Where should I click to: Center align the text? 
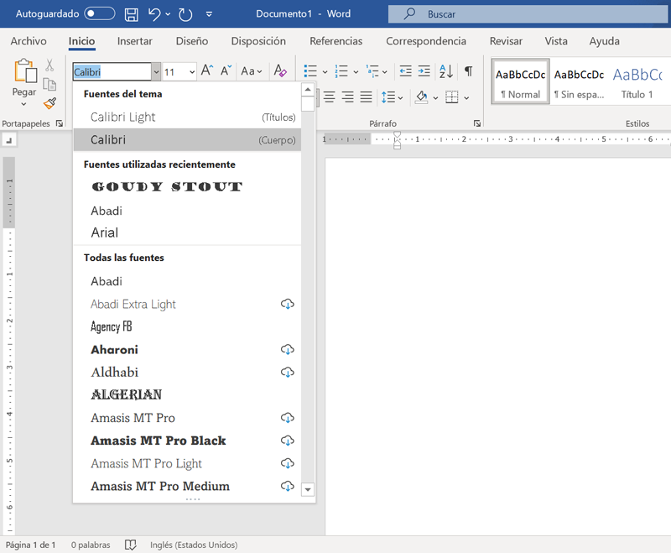(329, 97)
